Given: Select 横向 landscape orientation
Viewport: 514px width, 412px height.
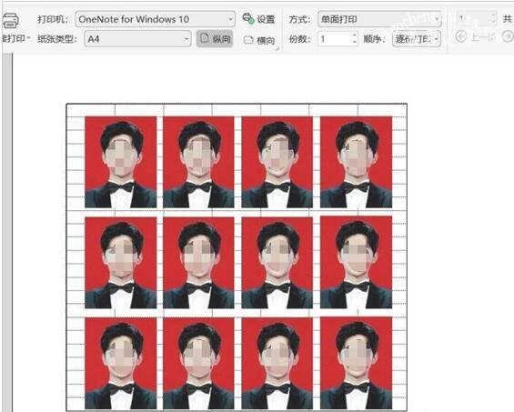Looking at the screenshot, I should point(259,40).
